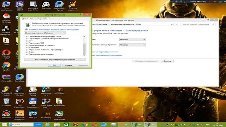Screen dimensions: 226x127
Task: Click the Найти button in the taskbar search
Action: 38,125
